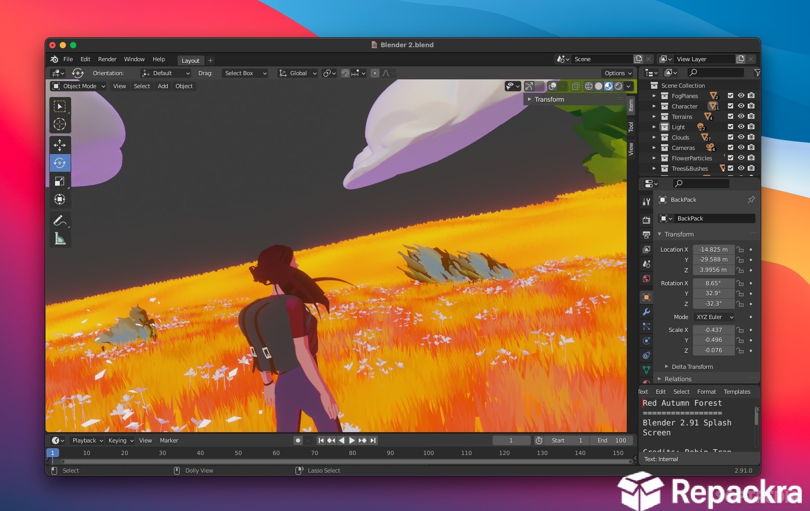The image size is (810, 511).
Task: Select the Annotate pencil tool
Action: point(60,220)
